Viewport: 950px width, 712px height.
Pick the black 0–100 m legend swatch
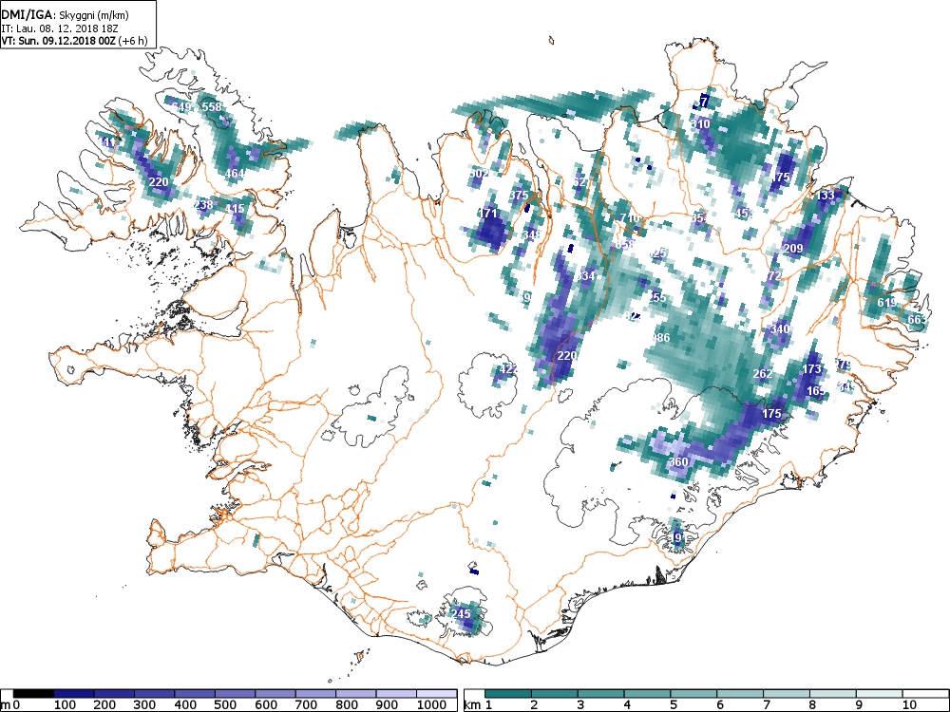click(x=33, y=693)
